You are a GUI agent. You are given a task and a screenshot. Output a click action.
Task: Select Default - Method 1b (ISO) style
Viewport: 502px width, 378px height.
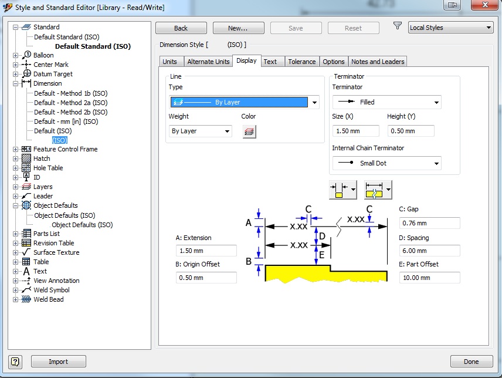click(x=71, y=93)
